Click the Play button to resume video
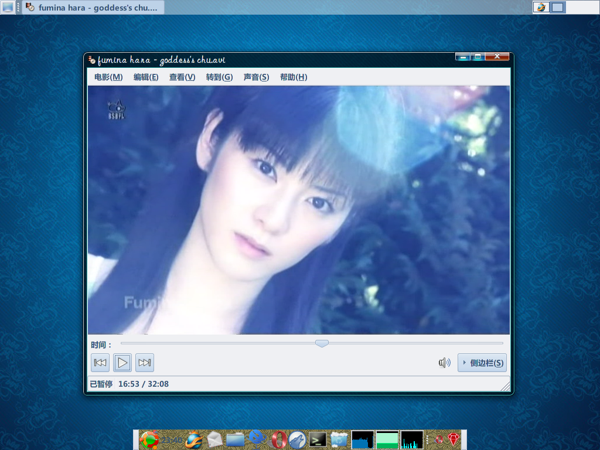 point(122,362)
